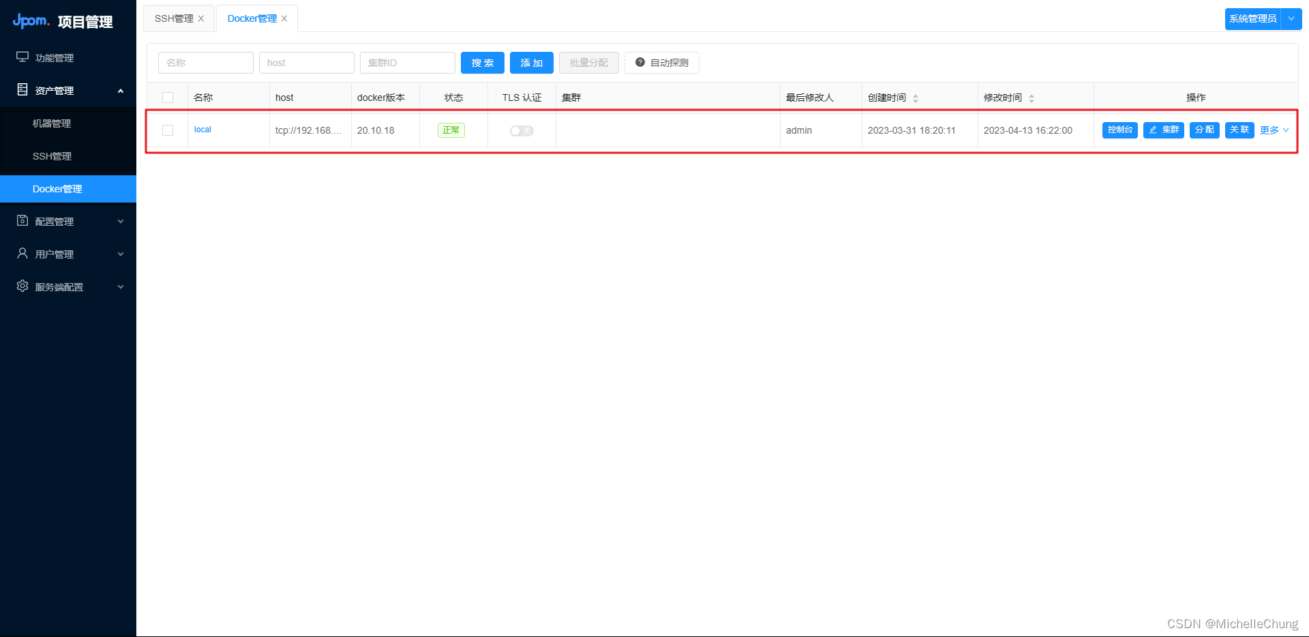Click the 分配 button in local row
The height and width of the screenshot is (637, 1309).
[1205, 130]
